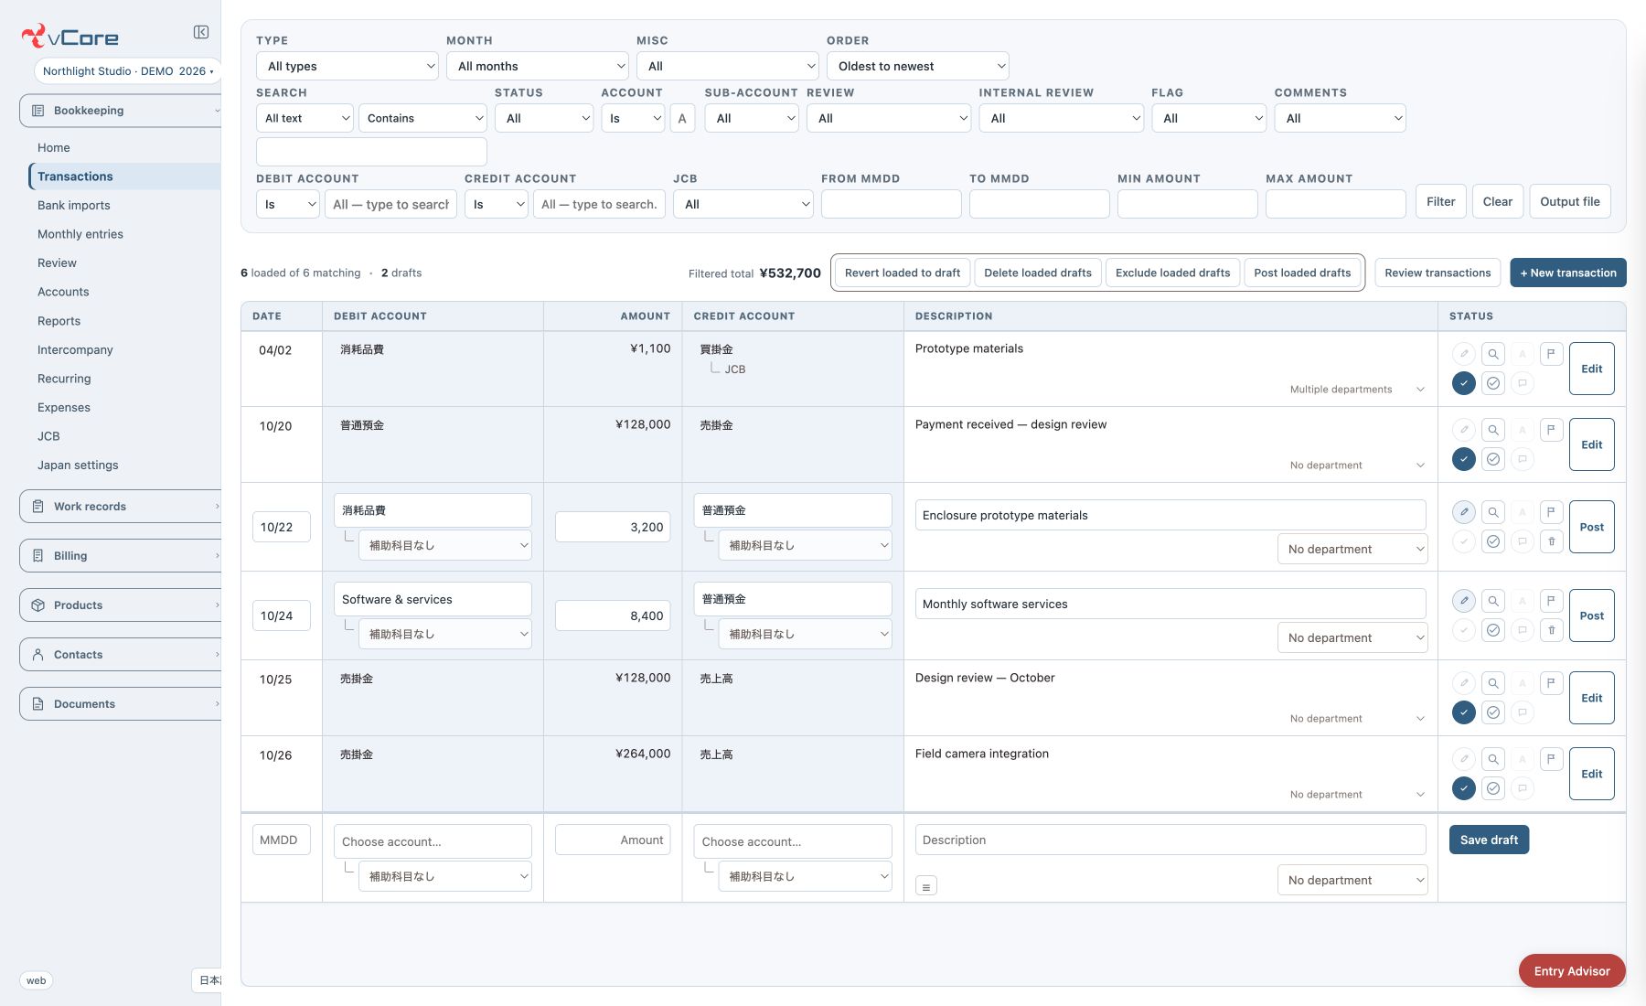Open comment bubble on Field camera integration row
The image size is (1646, 1006).
pos(1522,788)
